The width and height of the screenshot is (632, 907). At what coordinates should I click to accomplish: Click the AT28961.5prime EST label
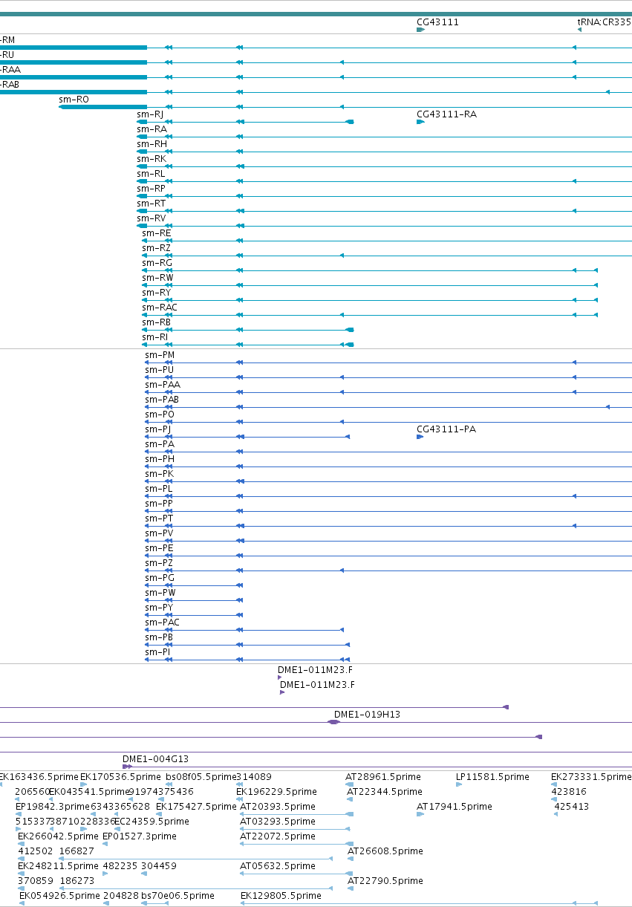(382, 777)
